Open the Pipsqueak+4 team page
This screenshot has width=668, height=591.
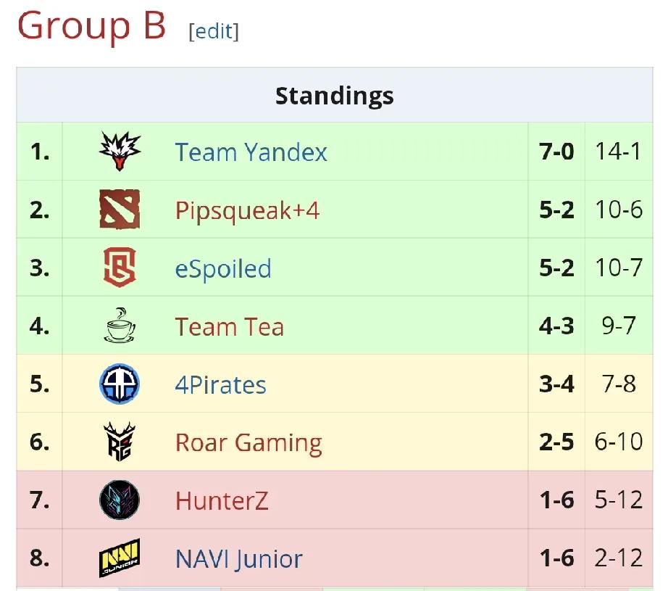tap(247, 210)
